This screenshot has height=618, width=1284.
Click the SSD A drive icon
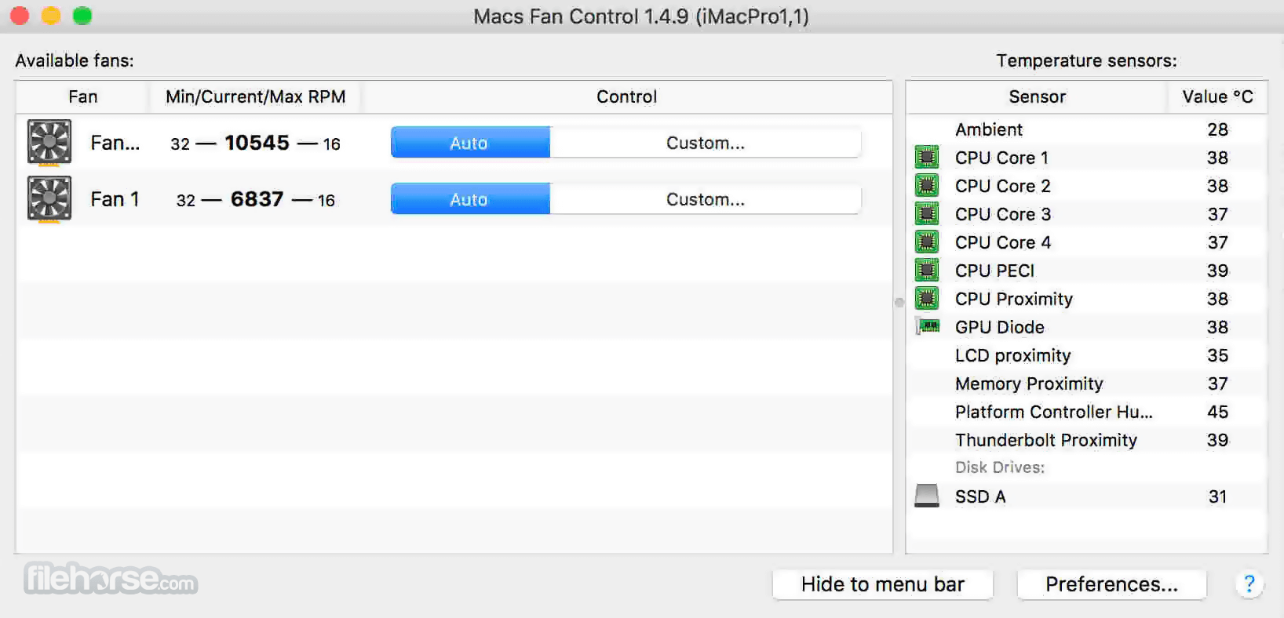927,496
